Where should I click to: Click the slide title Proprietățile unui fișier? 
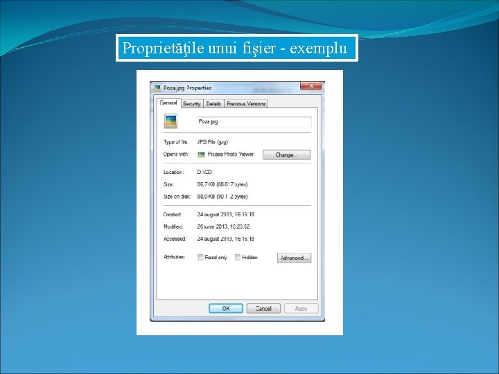(x=235, y=48)
